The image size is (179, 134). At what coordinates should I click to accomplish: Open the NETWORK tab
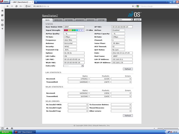point(69,20)
